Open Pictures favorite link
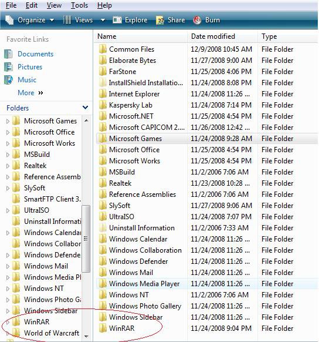The width and height of the screenshot is (319, 342). click(30, 67)
